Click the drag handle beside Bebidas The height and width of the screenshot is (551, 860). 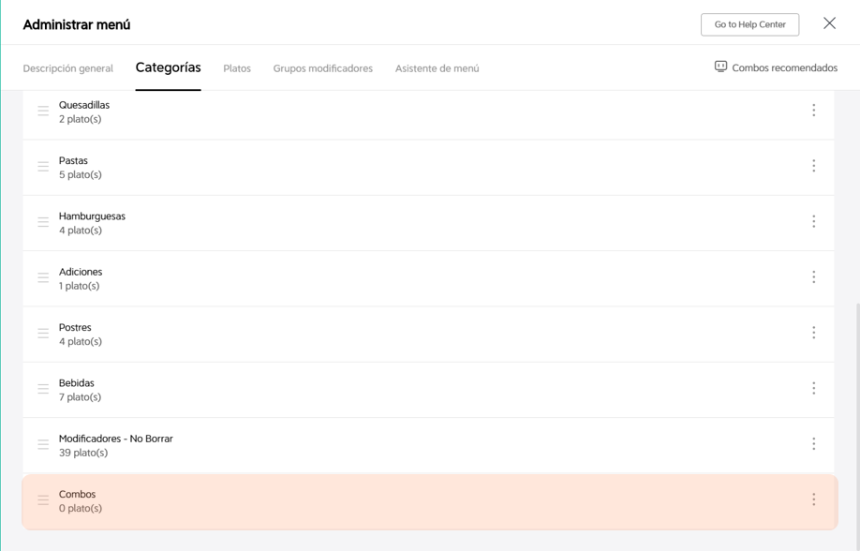43,389
